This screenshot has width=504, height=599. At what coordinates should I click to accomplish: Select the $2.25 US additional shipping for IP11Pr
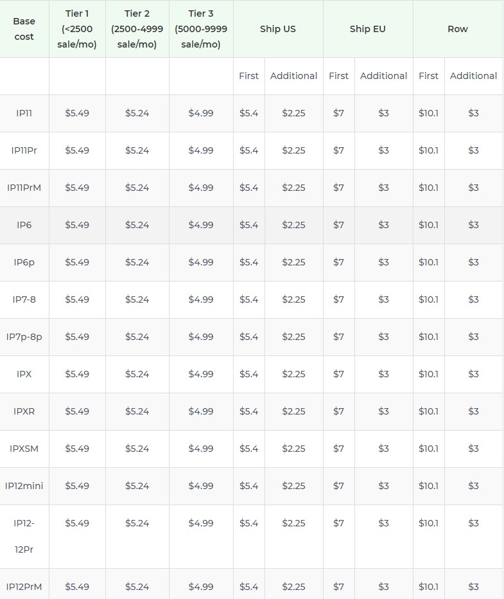tap(294, 150)
